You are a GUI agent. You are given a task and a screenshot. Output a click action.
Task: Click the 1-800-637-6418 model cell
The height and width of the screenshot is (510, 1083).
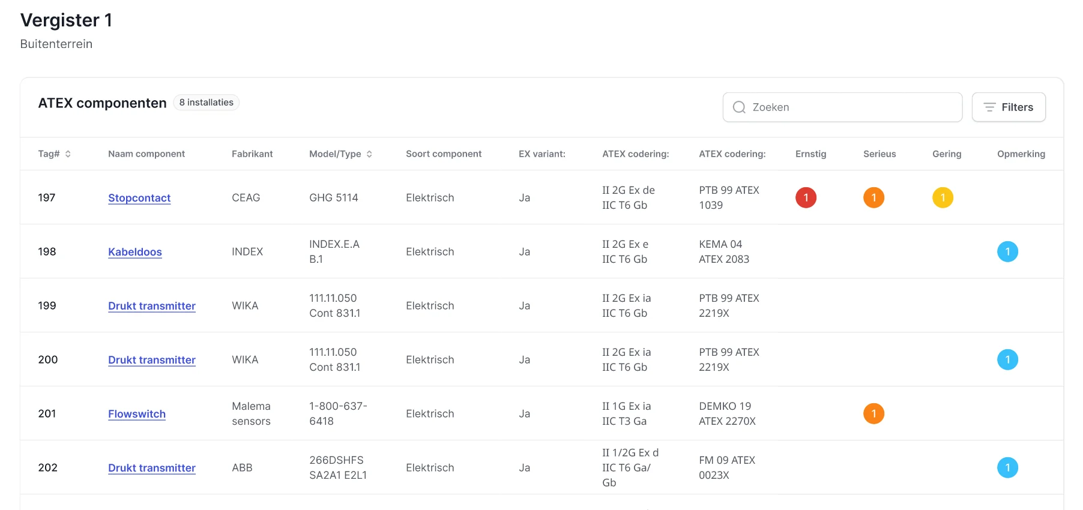pyautogui.click(x=339, y=413)
